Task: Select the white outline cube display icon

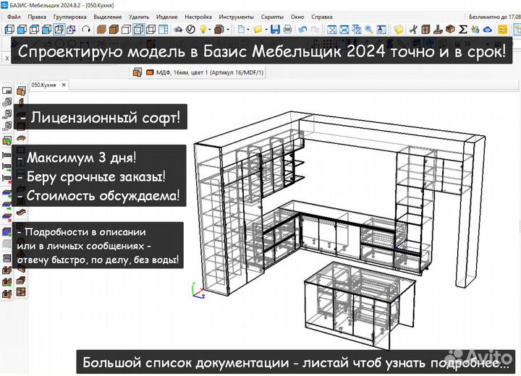Action: 126,30
